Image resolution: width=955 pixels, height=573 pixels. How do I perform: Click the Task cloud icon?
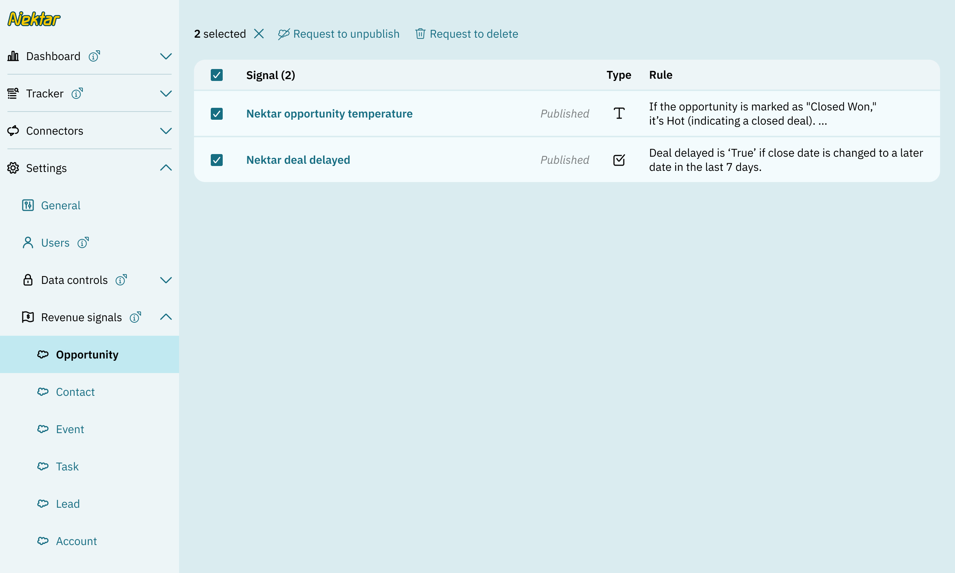tap(43, 466)
